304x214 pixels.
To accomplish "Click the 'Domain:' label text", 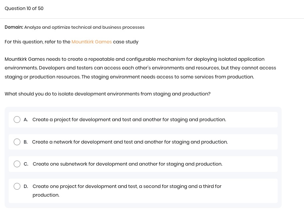I will tap(14, 27).
